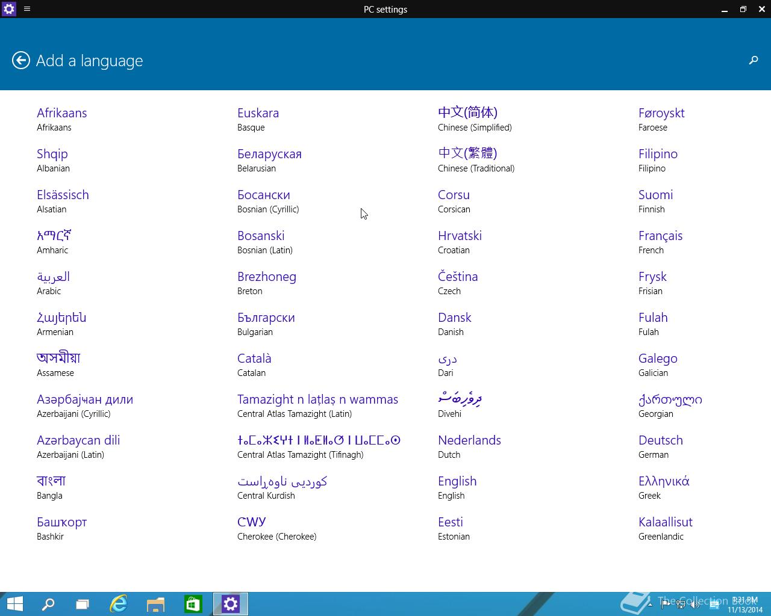This screenshot has width=771, height=616.
Task: Select Suomi (Finnish) language
Action: coord(655,201)
